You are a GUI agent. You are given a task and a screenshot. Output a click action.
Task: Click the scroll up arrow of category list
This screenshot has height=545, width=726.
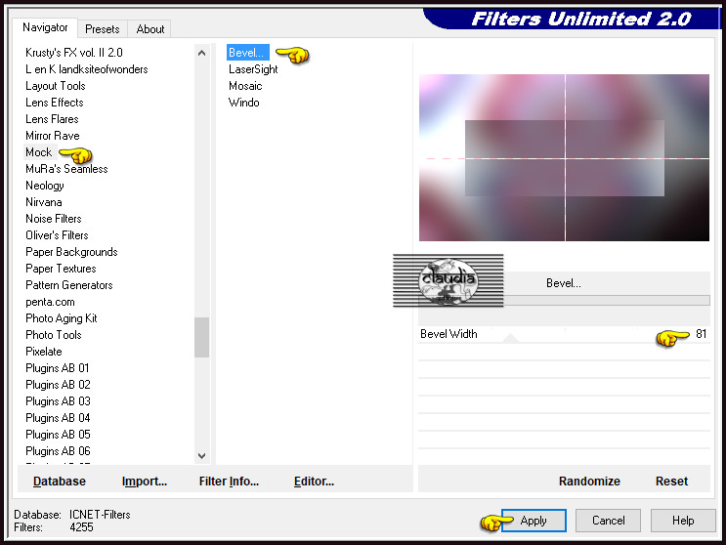[202, 53]
